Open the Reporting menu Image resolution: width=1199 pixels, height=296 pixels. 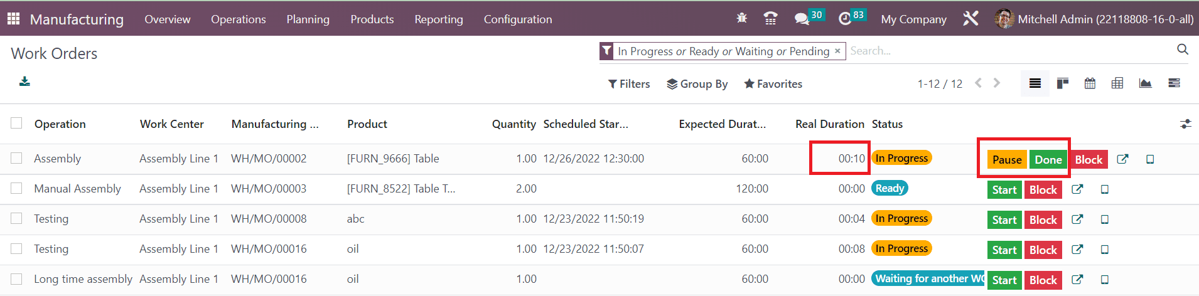click(x=439, y=19)
